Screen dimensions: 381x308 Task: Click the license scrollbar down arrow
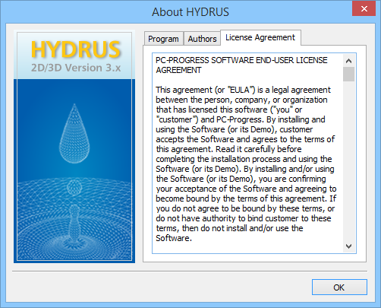(x=349, y=246)
